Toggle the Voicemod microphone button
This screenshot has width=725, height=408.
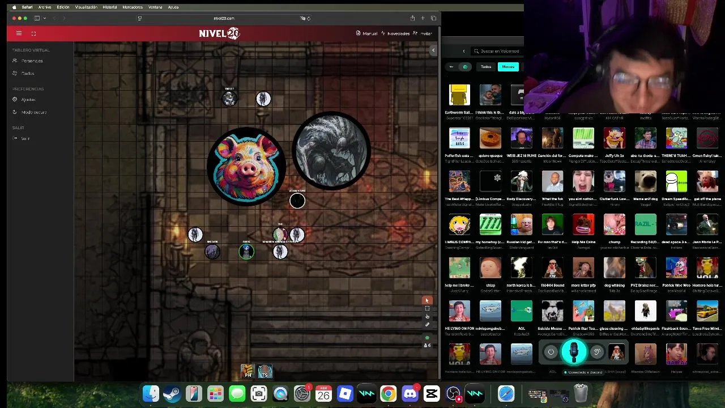pyautogui.click(x=574, y=352)
